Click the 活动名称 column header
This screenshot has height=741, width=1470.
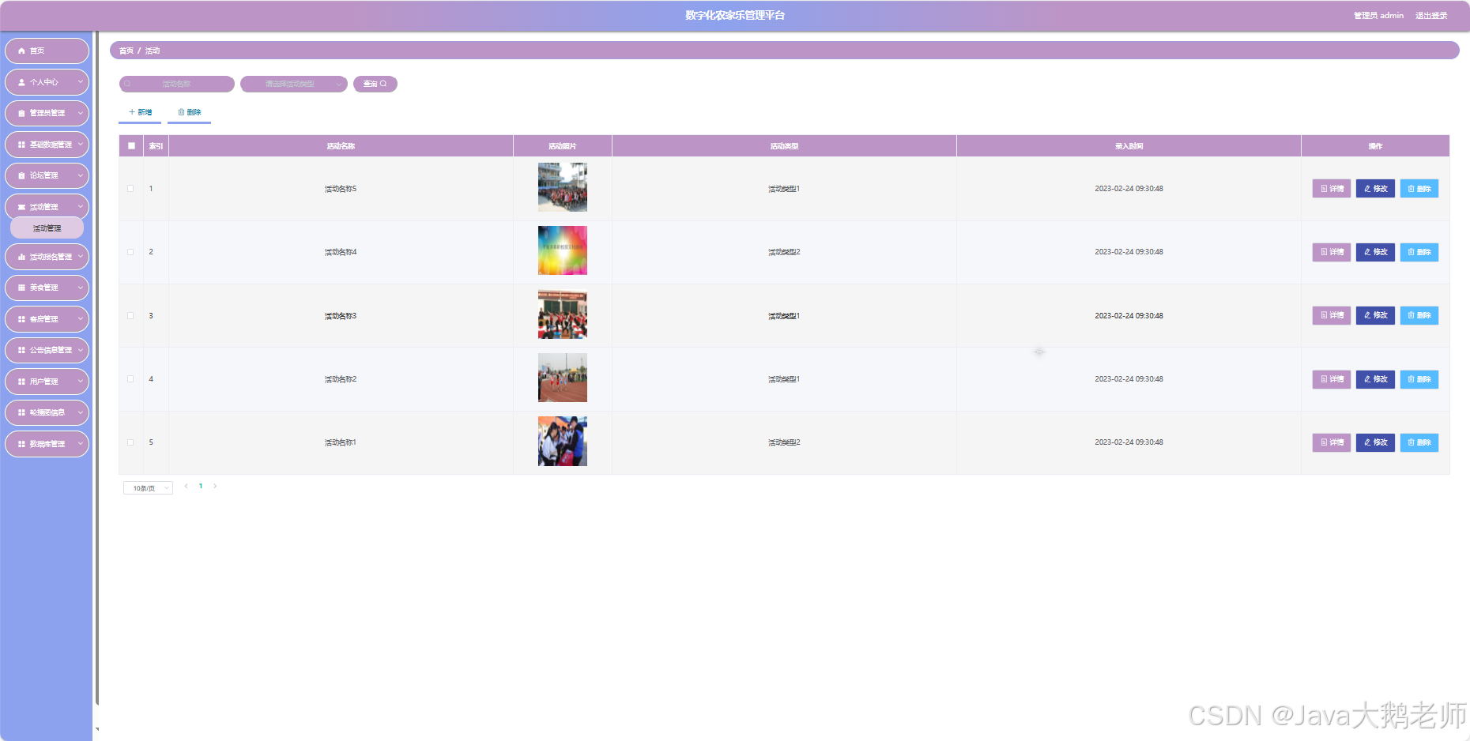tap(341, 146)
